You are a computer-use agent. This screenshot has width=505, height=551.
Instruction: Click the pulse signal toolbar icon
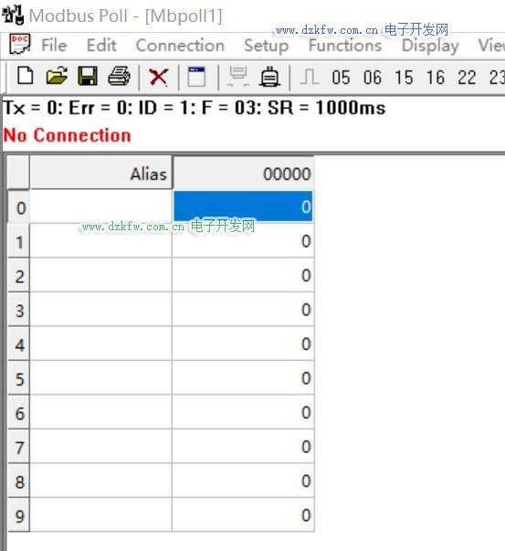pyautogui.click(x=310, y=77)
